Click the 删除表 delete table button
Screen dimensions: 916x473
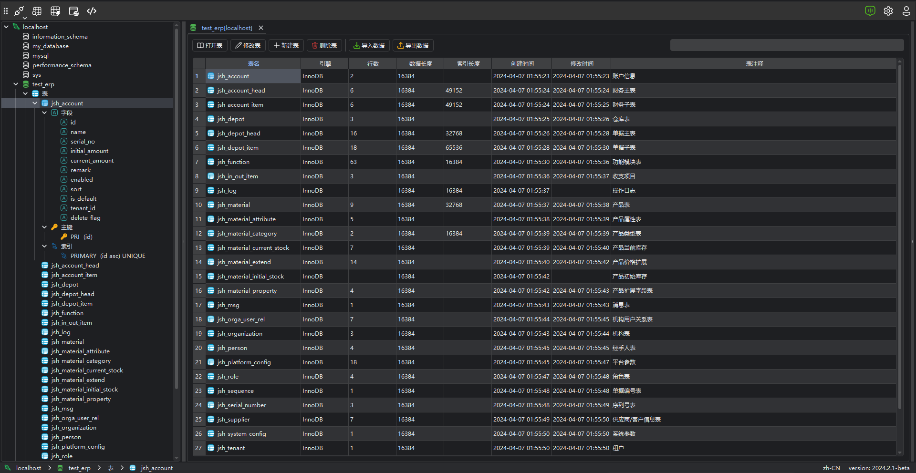[x=324, y=46]
